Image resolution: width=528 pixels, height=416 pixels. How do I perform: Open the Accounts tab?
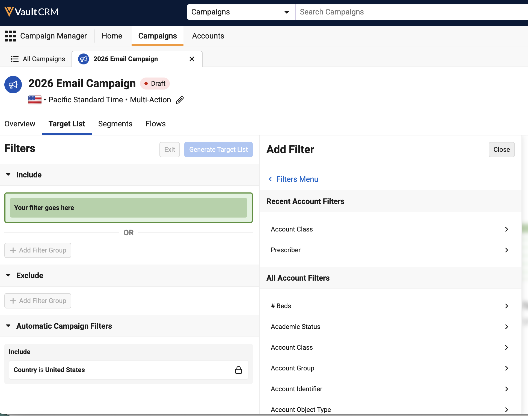tap(208, 36)
